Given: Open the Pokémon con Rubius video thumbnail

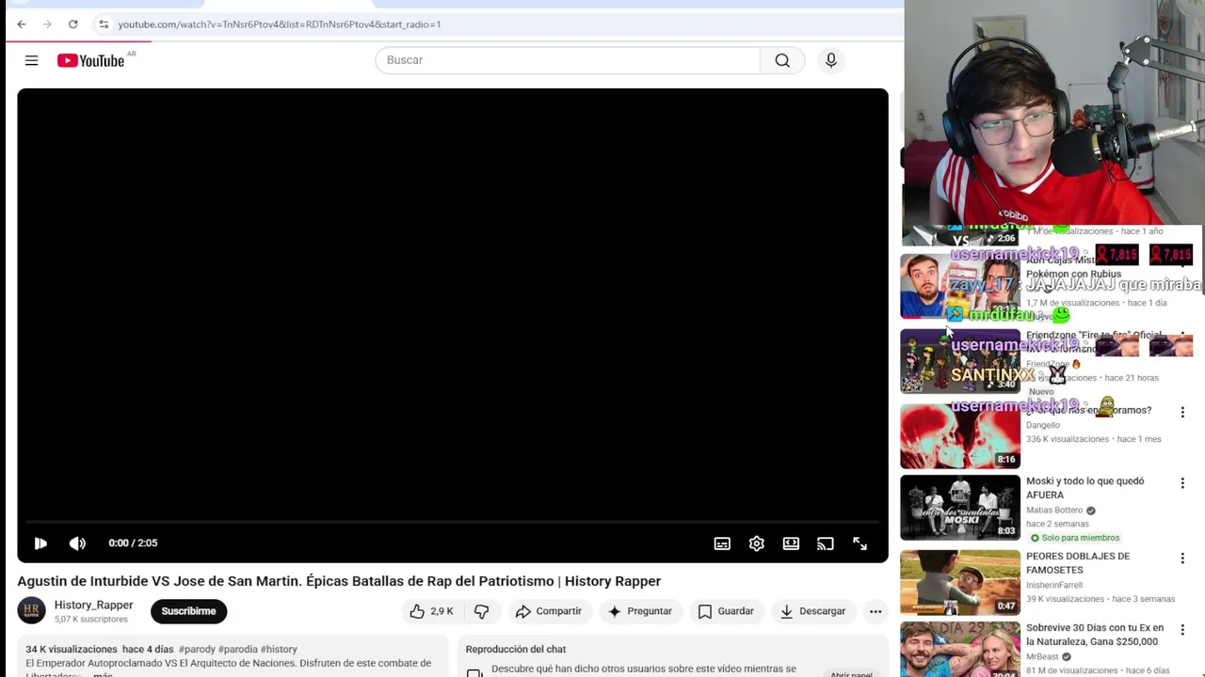Looking at the screenshot, I should pyautogui.click(x=960, y=287).
